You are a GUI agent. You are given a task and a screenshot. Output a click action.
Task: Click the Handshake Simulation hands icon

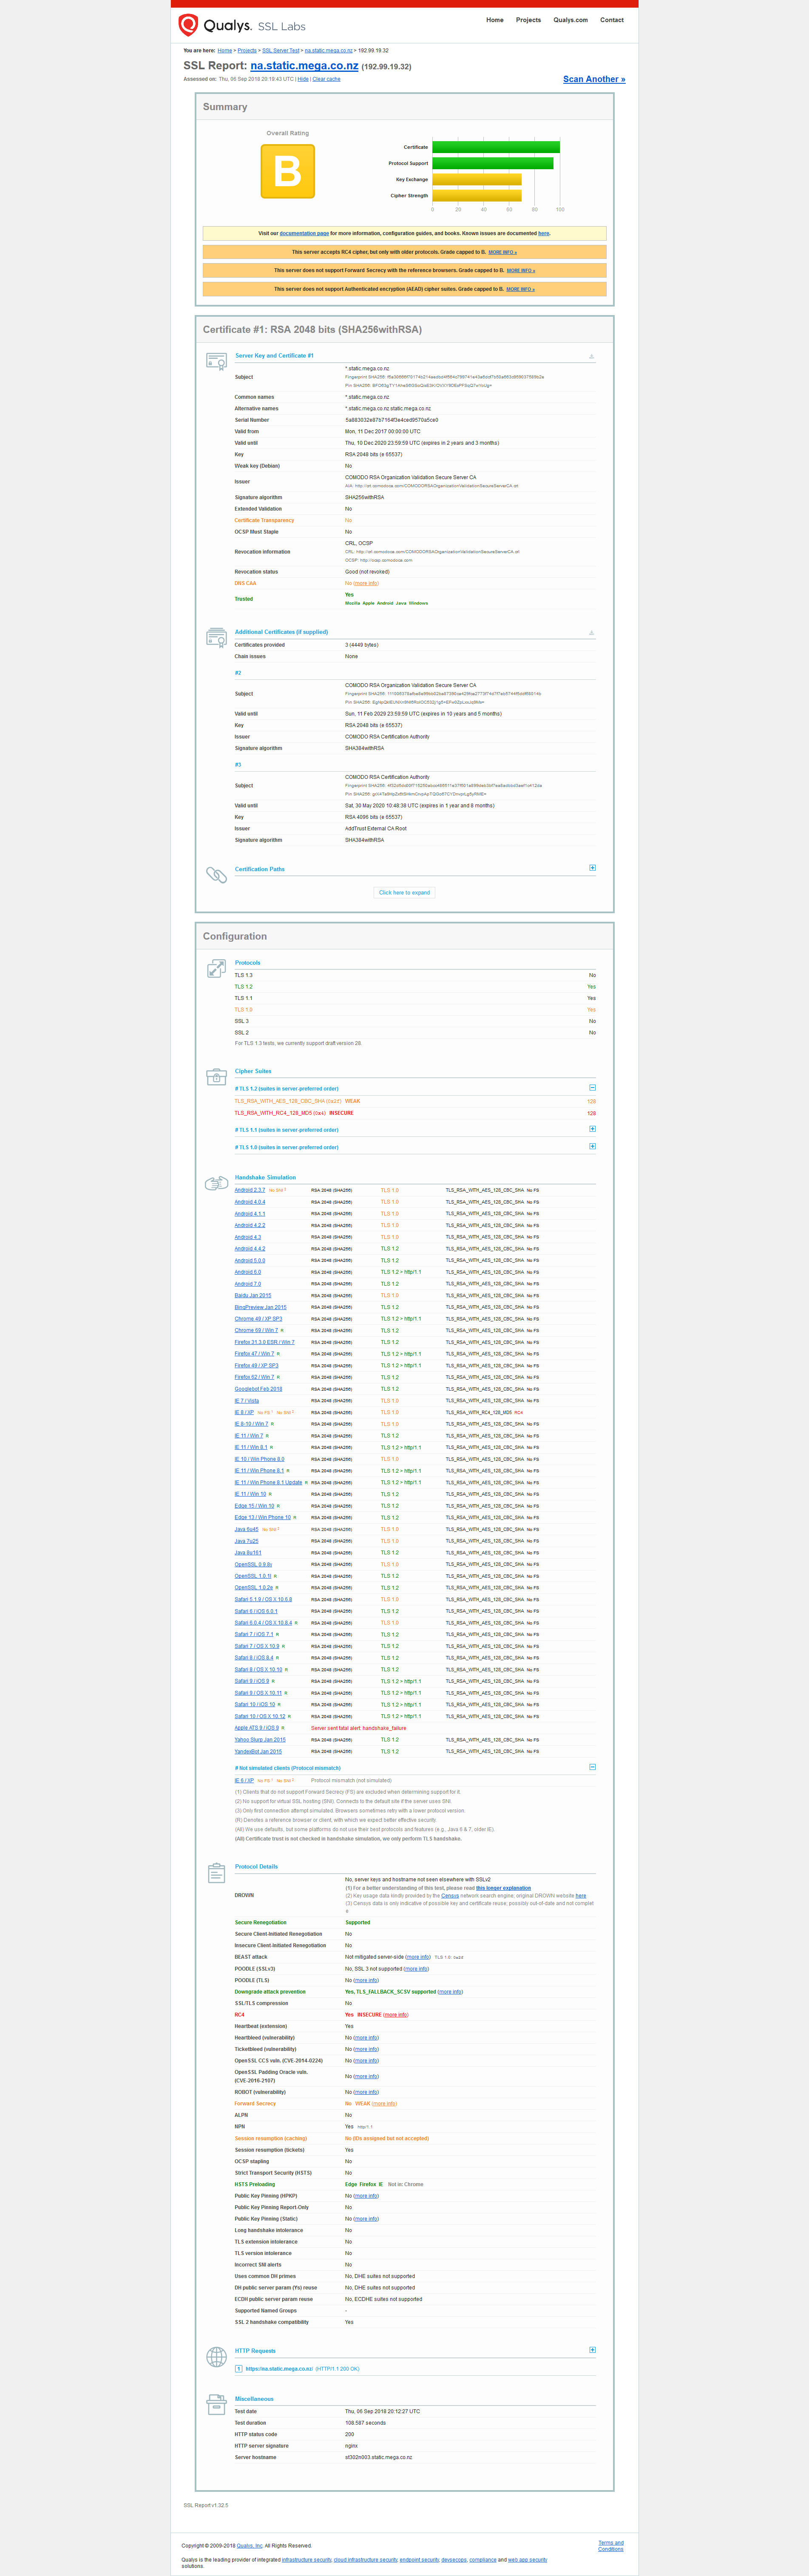point(216,1183)
